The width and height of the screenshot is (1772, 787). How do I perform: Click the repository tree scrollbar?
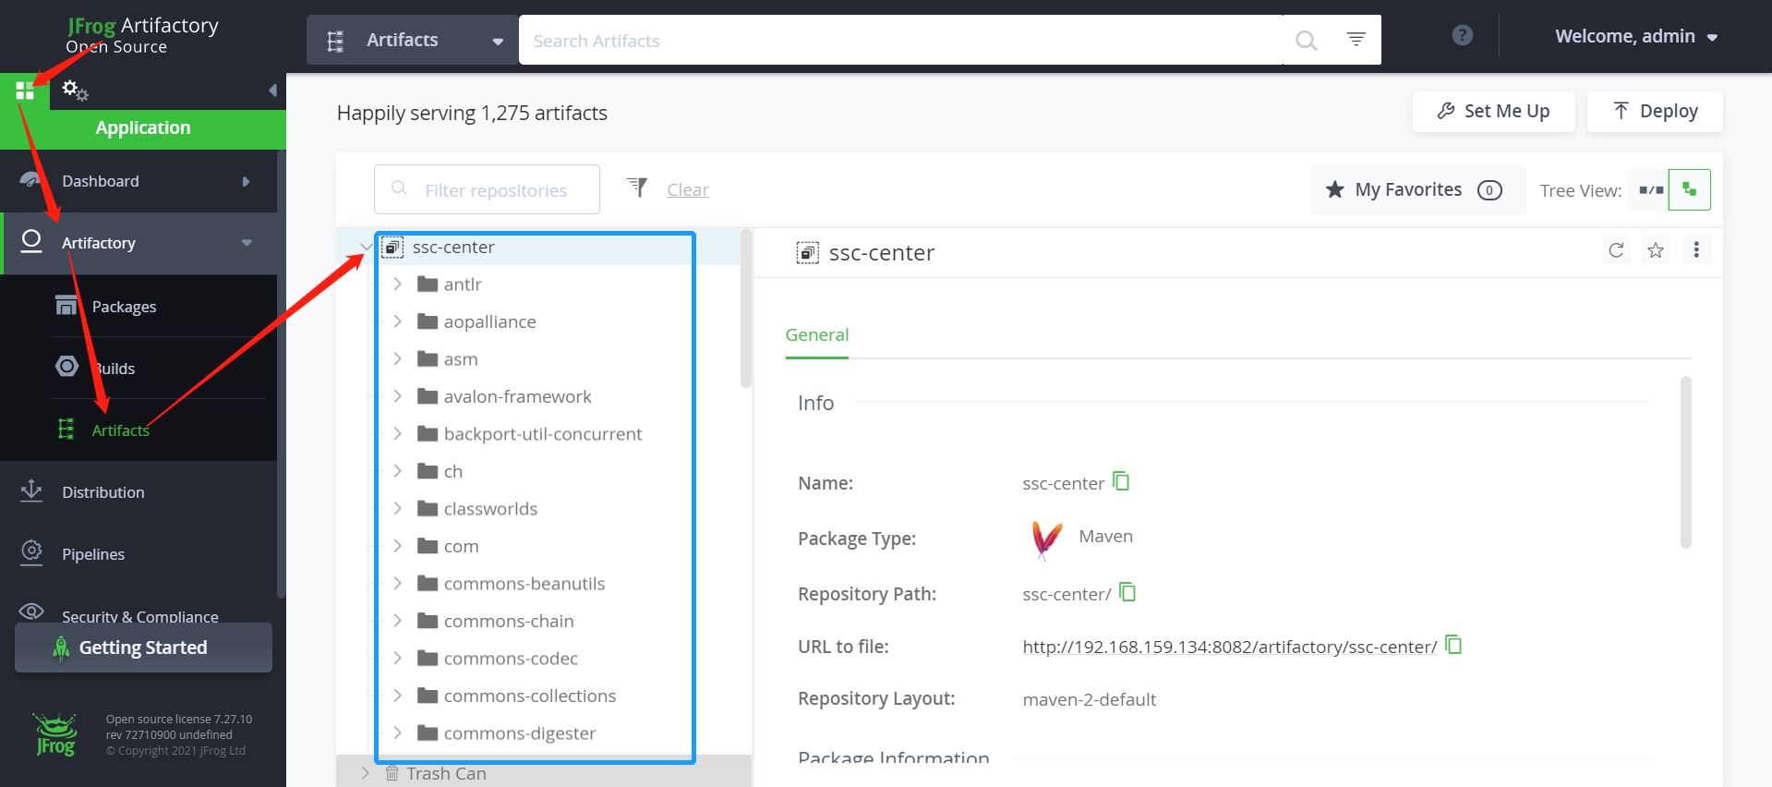(x=745, y=309)
